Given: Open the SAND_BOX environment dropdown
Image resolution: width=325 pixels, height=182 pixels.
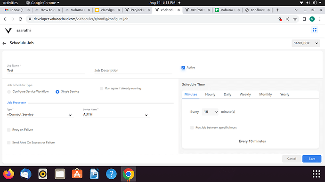Looking at the screenshot, I should (306, 43).
